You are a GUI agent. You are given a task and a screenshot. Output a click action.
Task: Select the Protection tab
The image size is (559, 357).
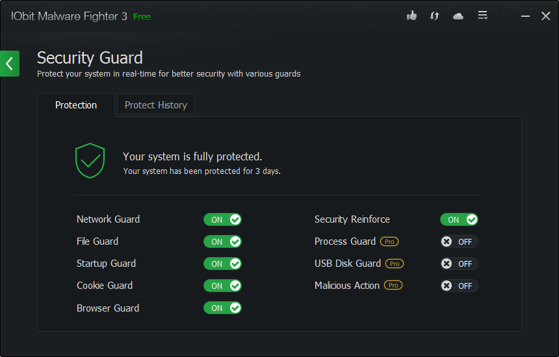[76, 105]
